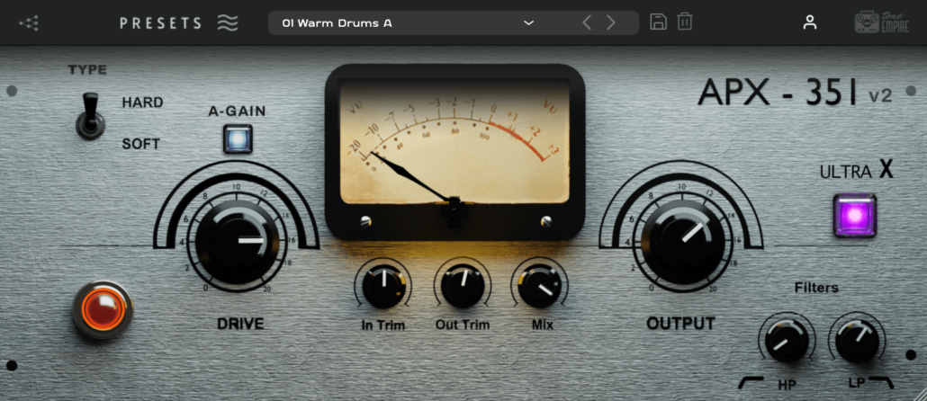Screen dimensions: 927x401
Task: Toggle the A-GAIN button
Action: point(238,138)
